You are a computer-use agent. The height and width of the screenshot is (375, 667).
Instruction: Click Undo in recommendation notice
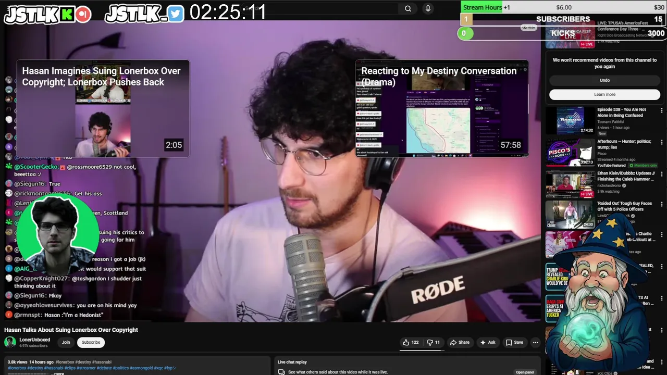point(604,80)
